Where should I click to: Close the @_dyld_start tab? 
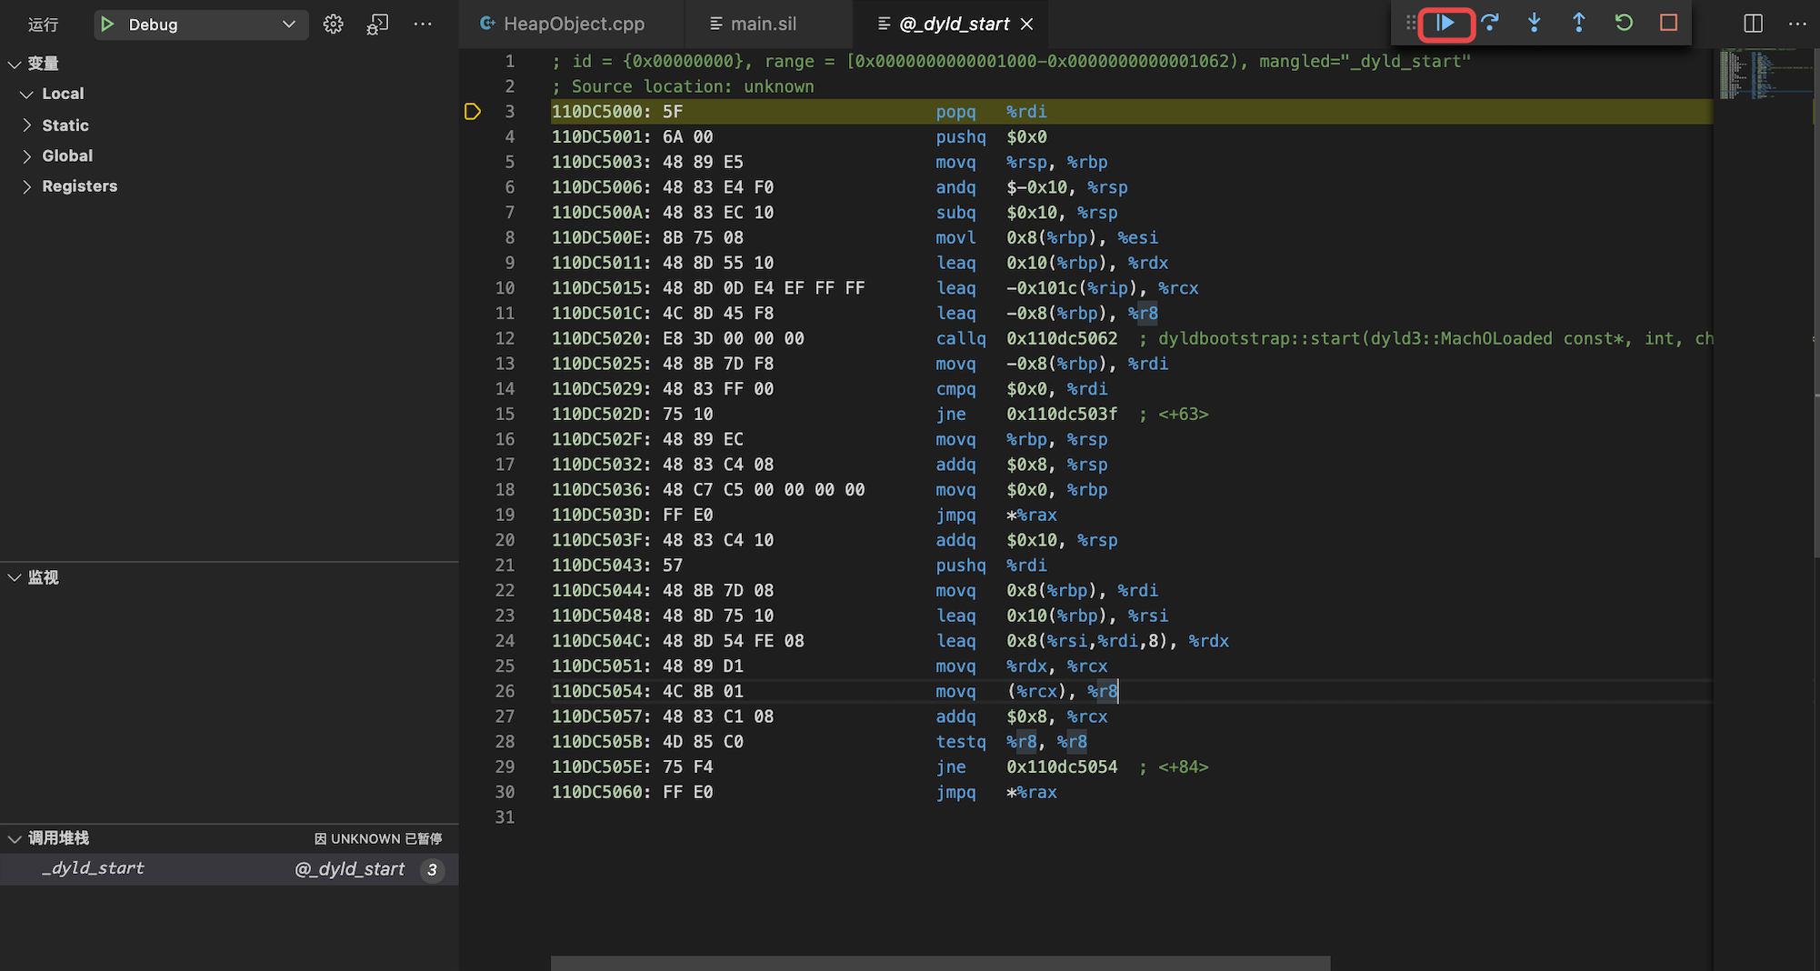[1027, 25]
